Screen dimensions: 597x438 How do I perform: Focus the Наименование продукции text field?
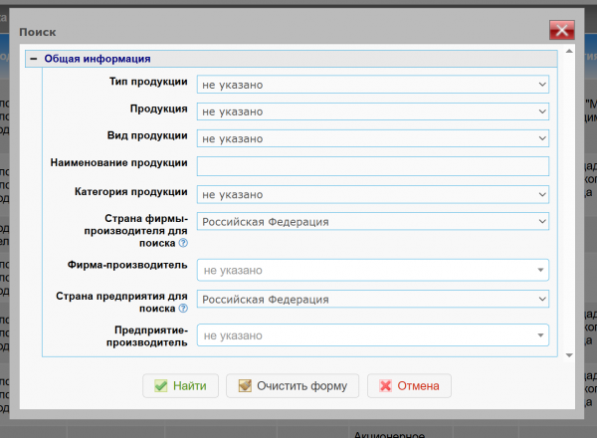(x=372, y=166)
